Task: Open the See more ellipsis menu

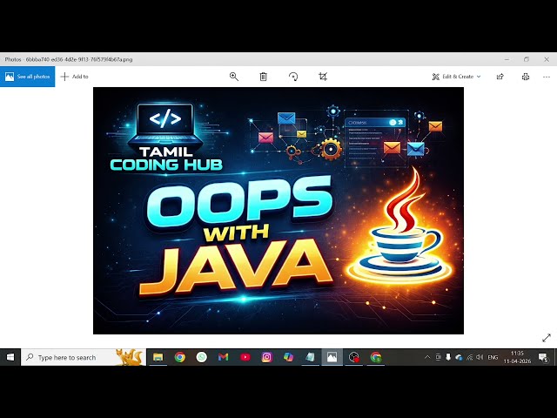Action: (547, 77)
